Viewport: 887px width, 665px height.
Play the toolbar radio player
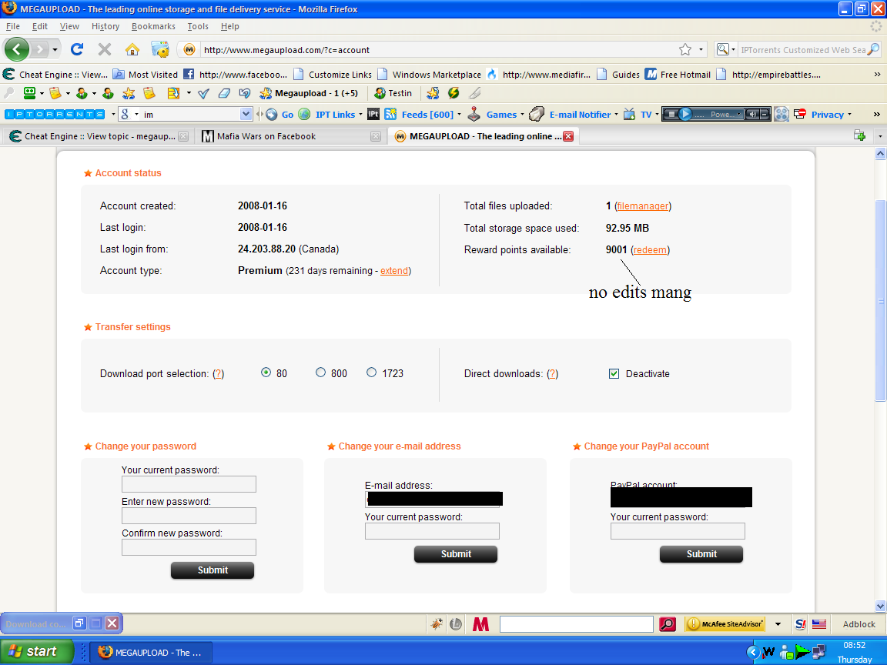(x=685, y=114)
